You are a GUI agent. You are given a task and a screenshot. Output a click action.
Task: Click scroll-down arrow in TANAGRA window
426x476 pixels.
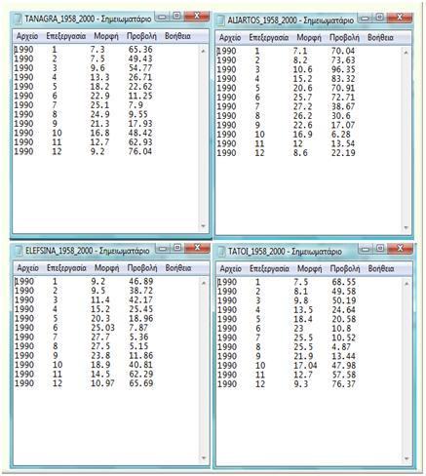click(203, 226)
